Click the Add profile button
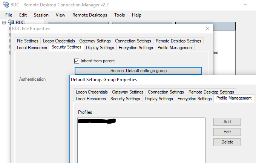The image size is (256, 163). coord(227,122)
